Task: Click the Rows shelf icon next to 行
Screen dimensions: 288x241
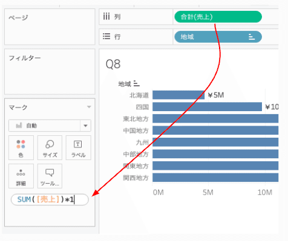Action: [x=106, y=36]
